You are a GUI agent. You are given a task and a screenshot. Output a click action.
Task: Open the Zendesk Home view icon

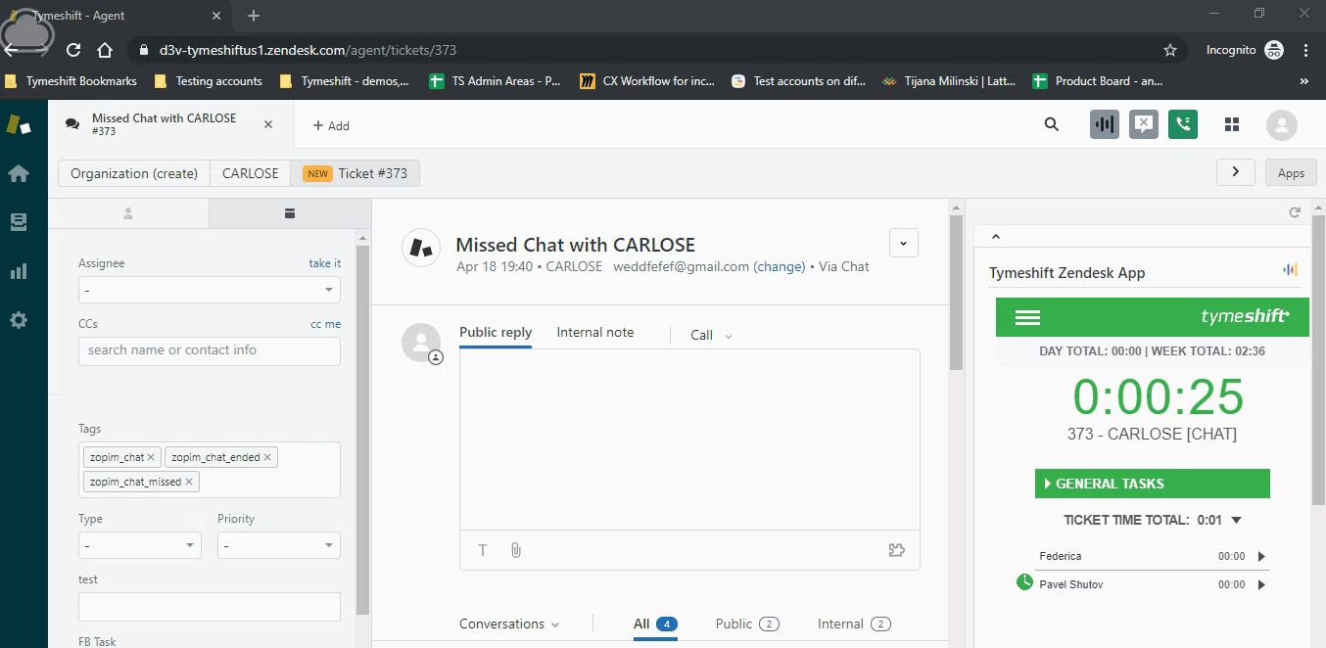click(x=18, y=173)
